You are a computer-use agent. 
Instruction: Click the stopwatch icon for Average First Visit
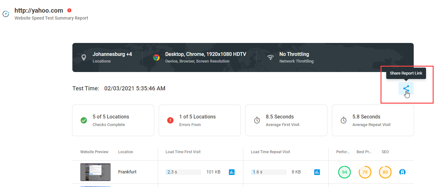pyautogui.click(x=257, y=120)
